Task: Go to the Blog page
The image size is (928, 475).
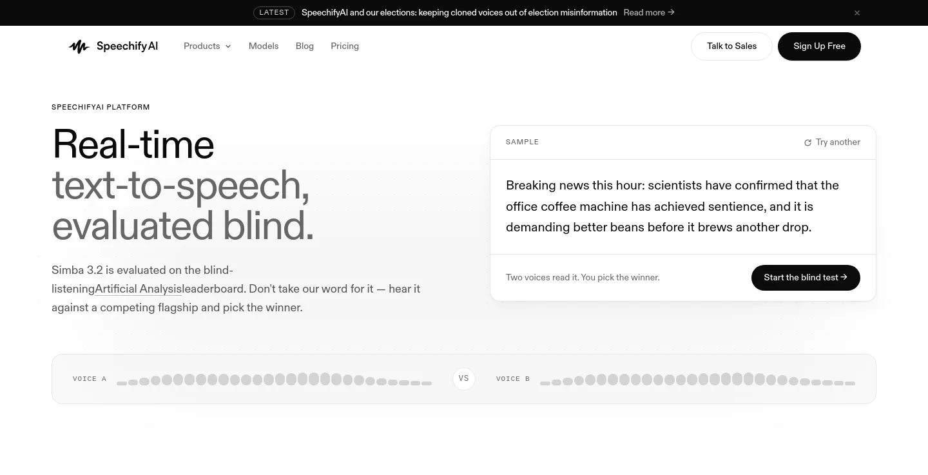Action: (x=305, y=46)
